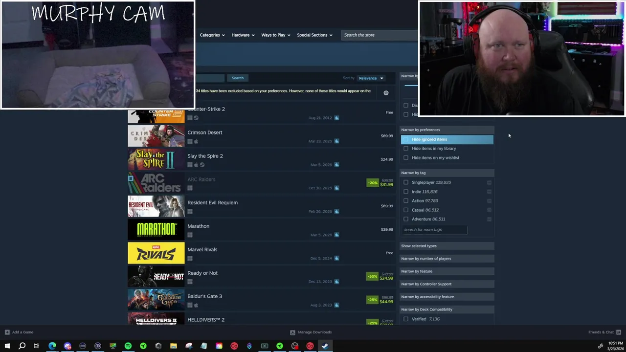Click wishlist icon on Marathon row

[336, 235]
